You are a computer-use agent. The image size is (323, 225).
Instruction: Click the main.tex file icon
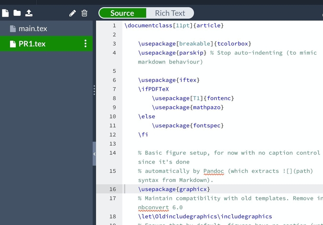13,28
